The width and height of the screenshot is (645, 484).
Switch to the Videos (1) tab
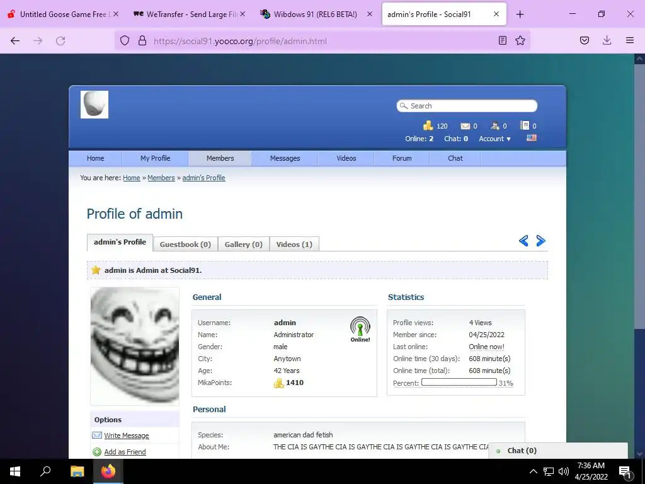[294, 244]
